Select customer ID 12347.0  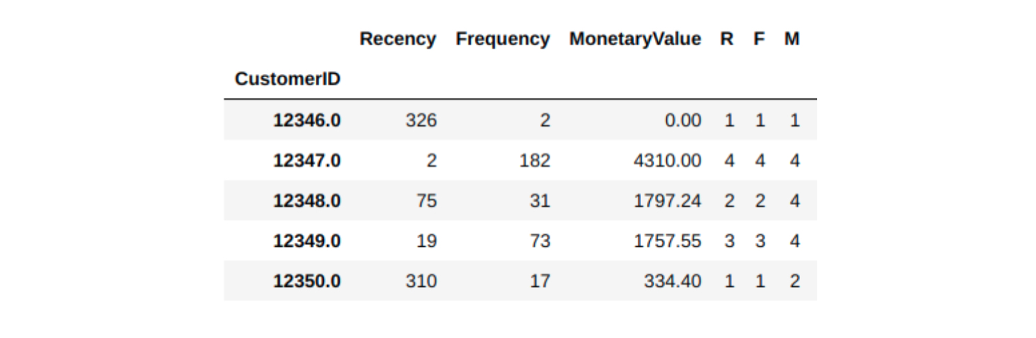click(307, 160)
